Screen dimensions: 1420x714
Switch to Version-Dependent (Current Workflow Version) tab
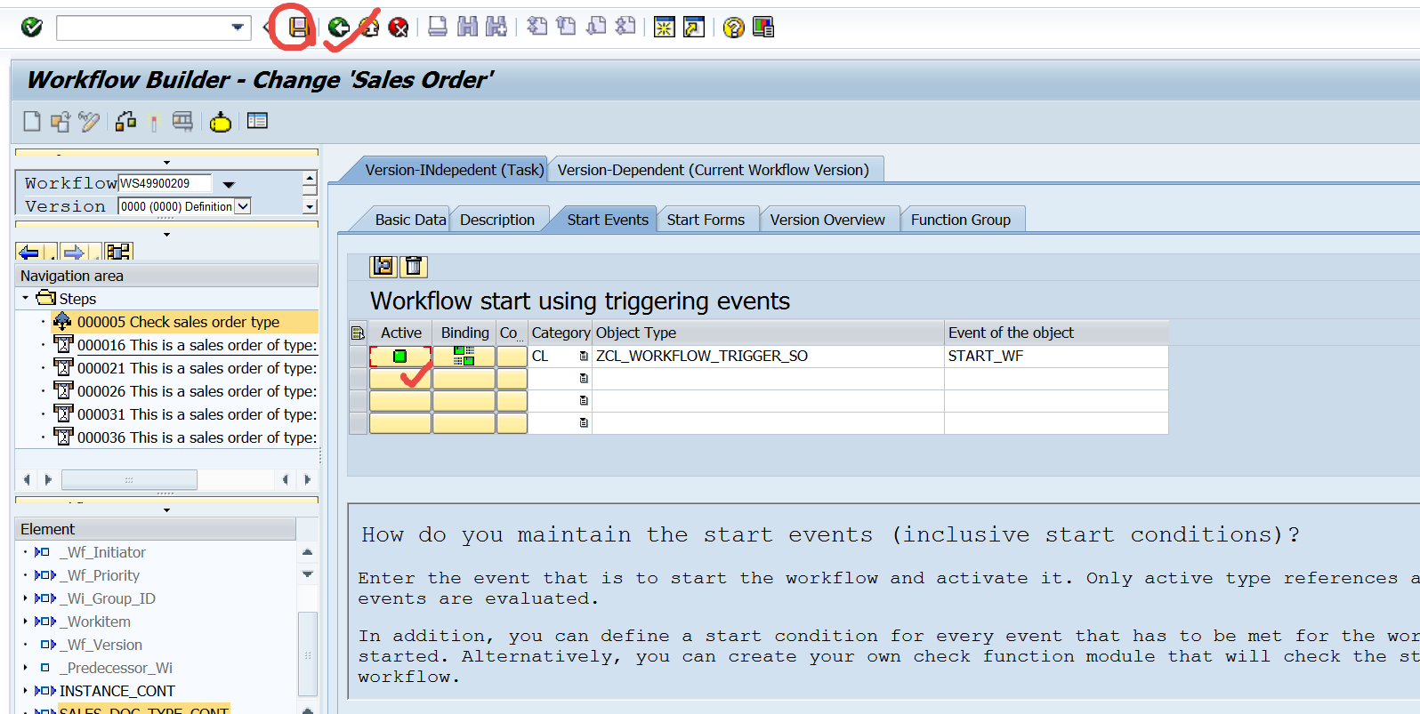click(714, 170)
